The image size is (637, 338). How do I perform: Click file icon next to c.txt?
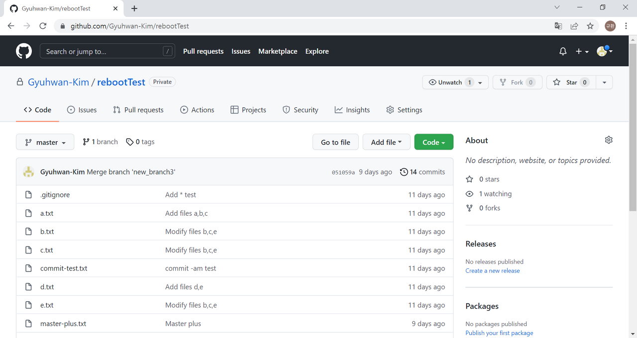[x=28, y=250]
